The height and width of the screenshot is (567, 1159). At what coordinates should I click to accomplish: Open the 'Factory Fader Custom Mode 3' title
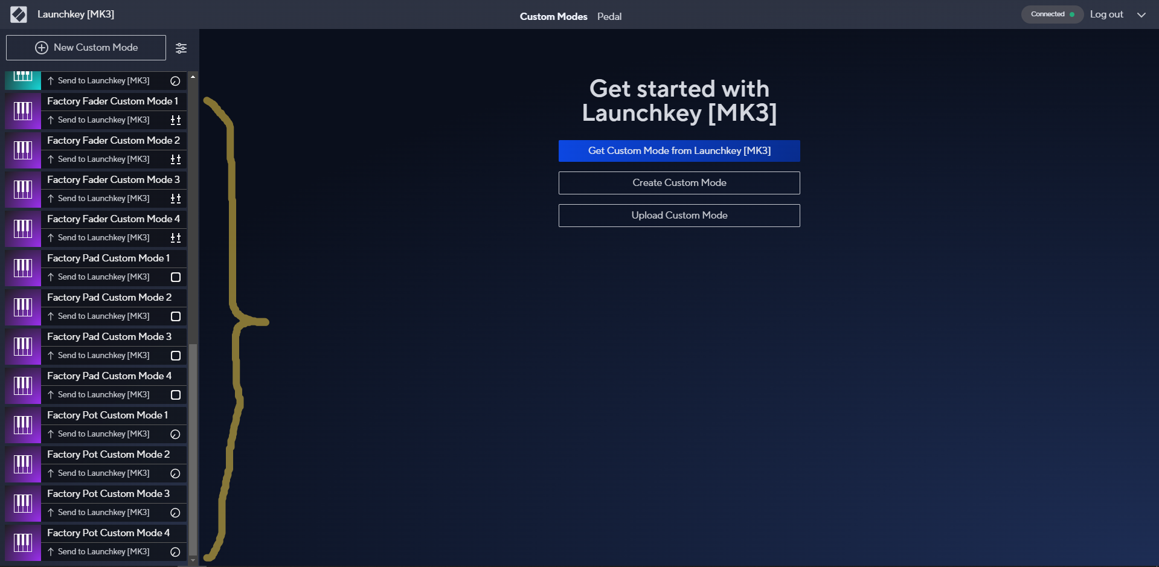point(114,180)
